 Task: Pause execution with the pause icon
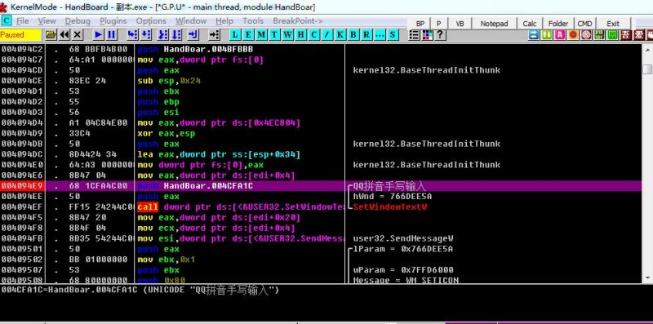[112, 34]
